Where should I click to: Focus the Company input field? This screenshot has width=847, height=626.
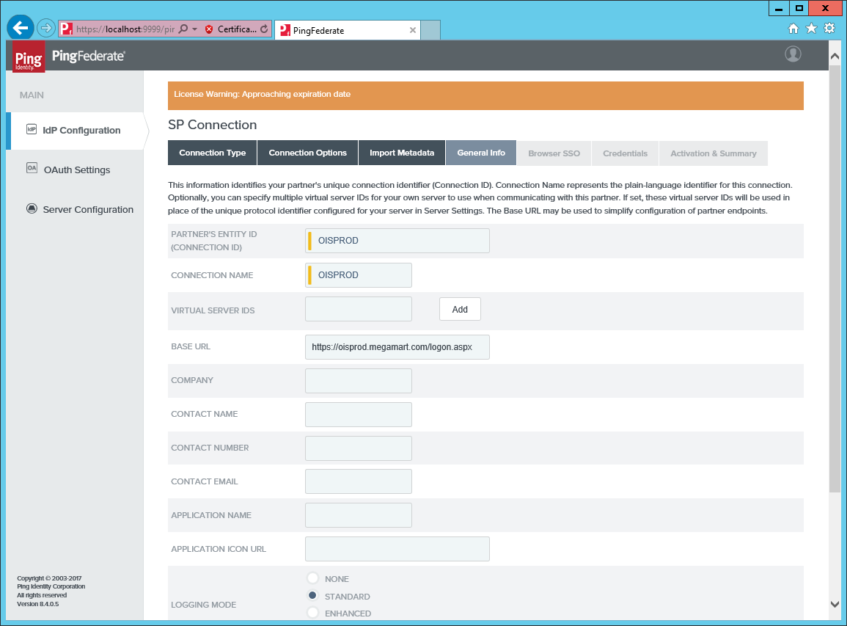[x=359, y=381]
